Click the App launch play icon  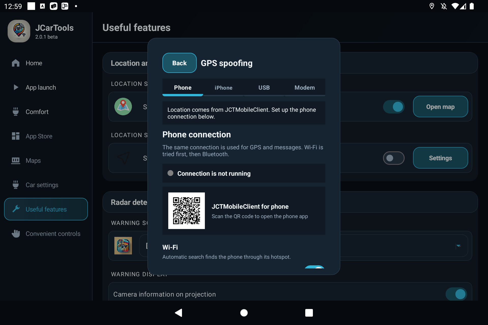click(x=16, y=87)
